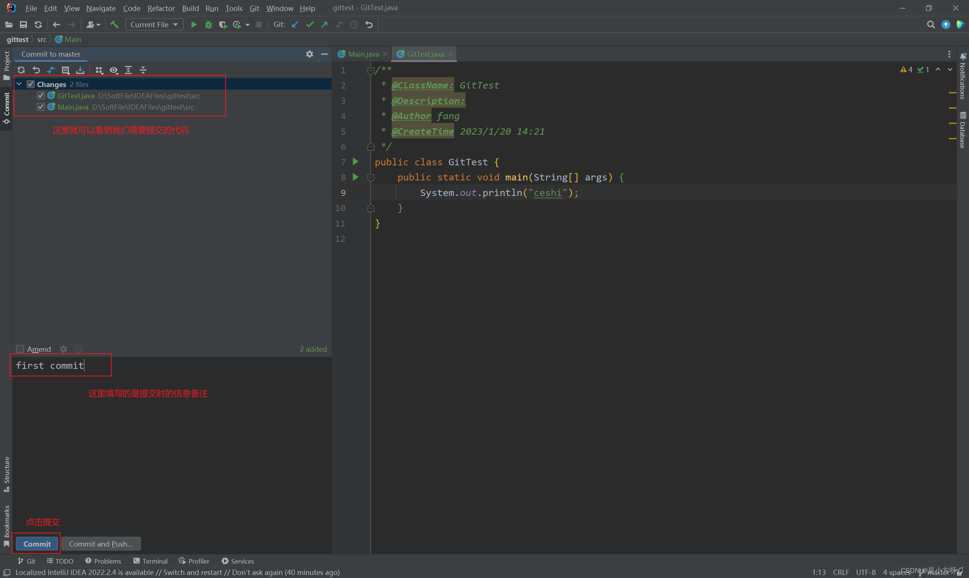Click the View Options eye icon

114,70
